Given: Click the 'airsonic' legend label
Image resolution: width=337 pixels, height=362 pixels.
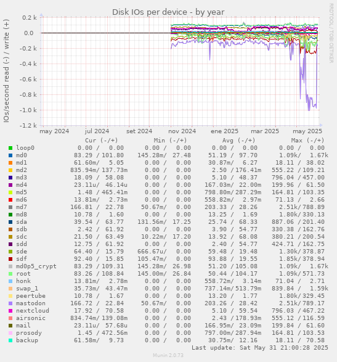Looking at the screenshot, I should pyautogui.click(x=31, y=318).
